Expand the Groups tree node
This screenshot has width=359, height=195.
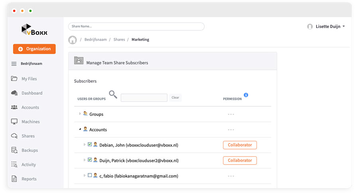pos(80,114)
